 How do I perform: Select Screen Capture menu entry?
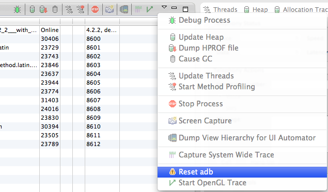pyautogui.click(x=242, y=121)
